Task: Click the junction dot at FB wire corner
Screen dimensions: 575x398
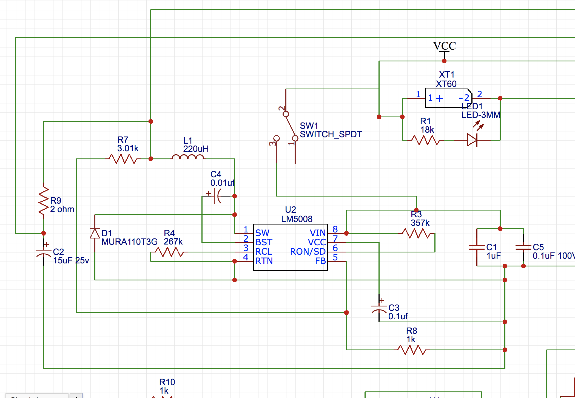Action: pos(346,312)
